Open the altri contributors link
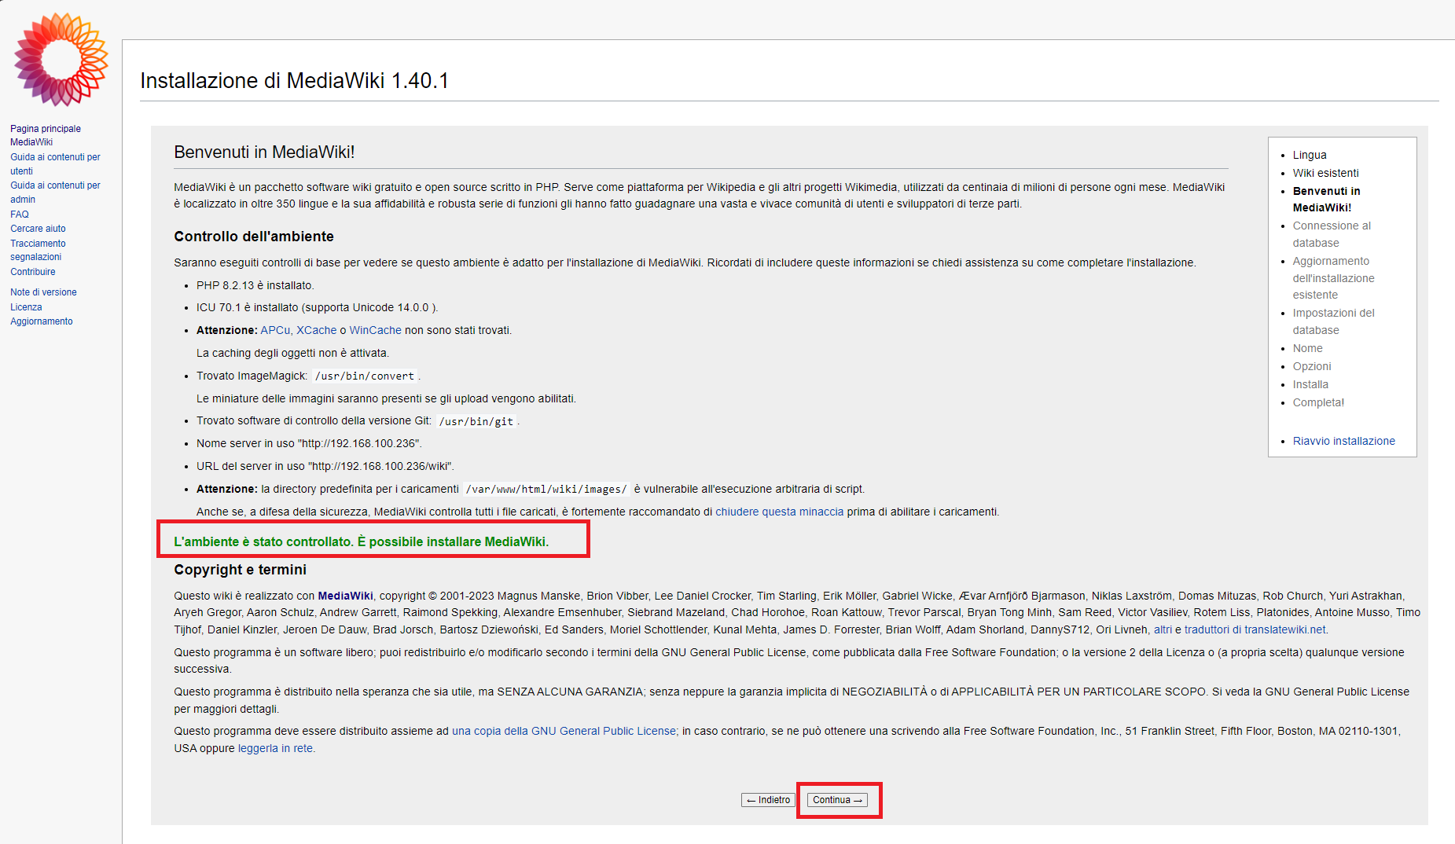1455x844 pixels. click(1163, 629)
